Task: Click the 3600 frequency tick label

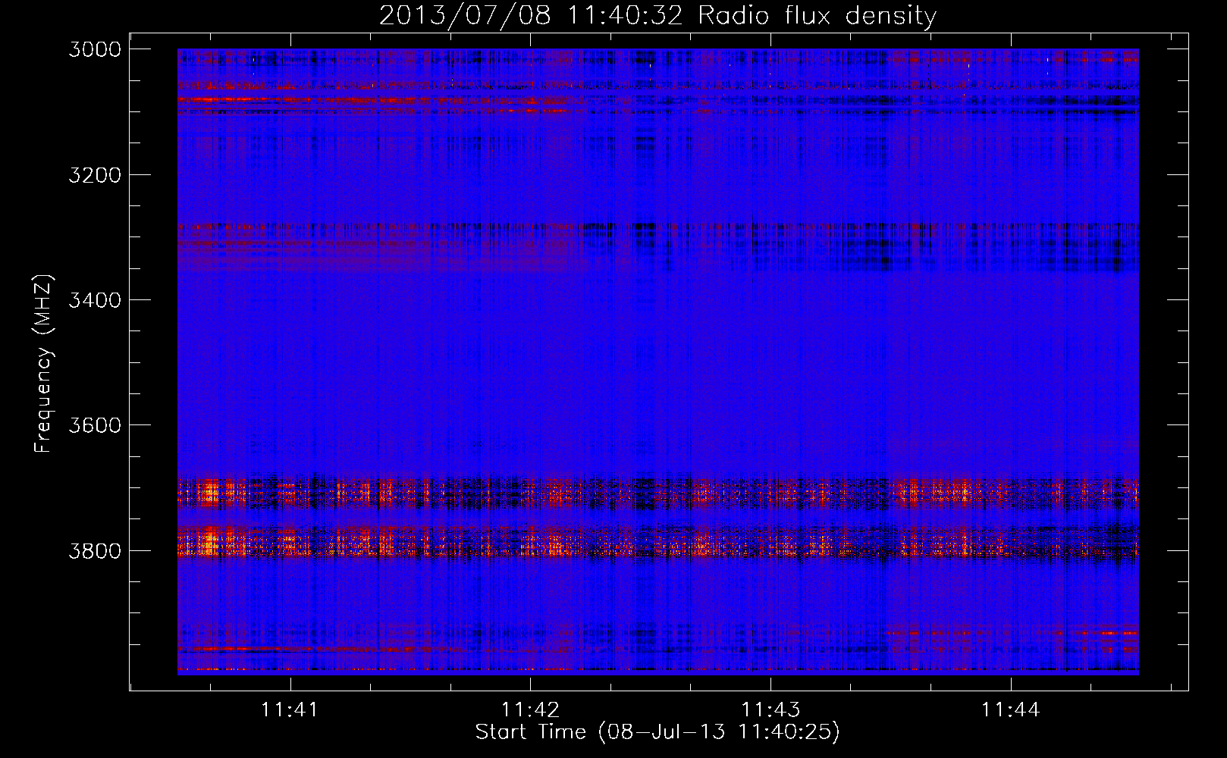Action: (95, 425)
